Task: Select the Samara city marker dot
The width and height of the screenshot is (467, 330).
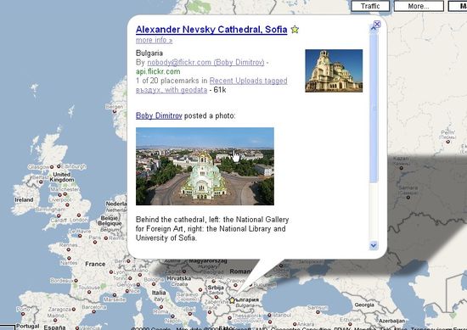Action: (408, 198)
